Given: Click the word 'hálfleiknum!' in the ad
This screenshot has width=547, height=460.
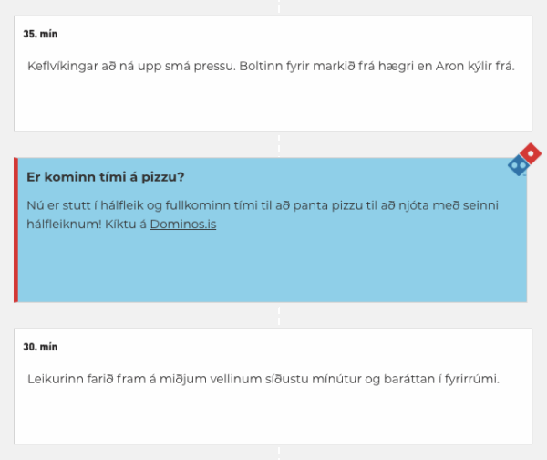Looking at the screenshot, I should coord(64,224).
